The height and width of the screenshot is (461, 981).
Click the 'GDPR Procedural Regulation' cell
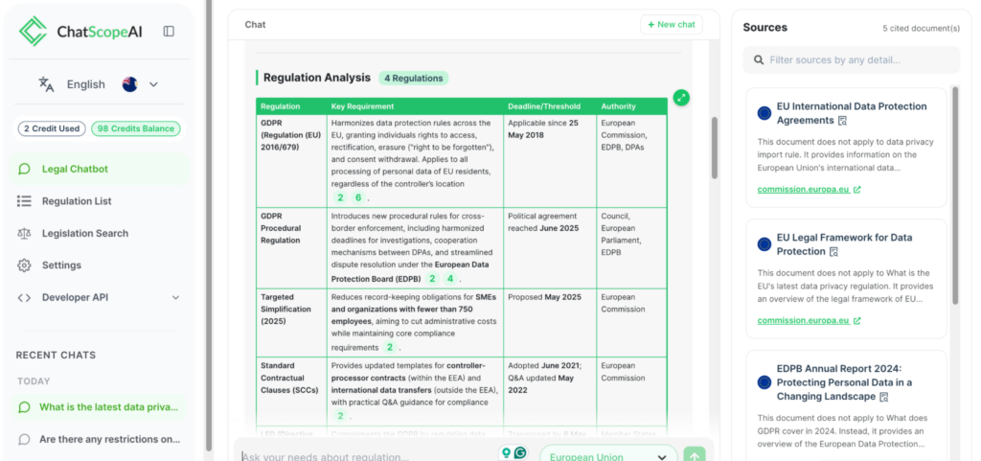[291, 248]
